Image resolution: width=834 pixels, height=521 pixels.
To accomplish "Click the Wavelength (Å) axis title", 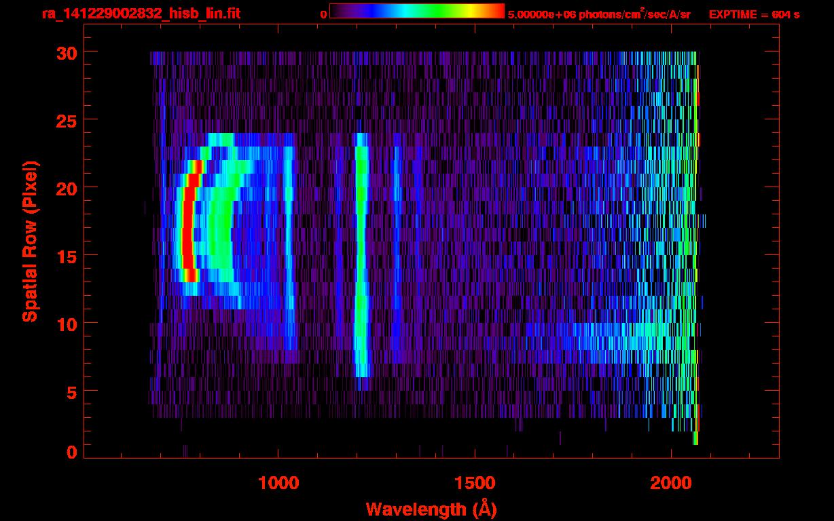I will click(x=431, y=509).
